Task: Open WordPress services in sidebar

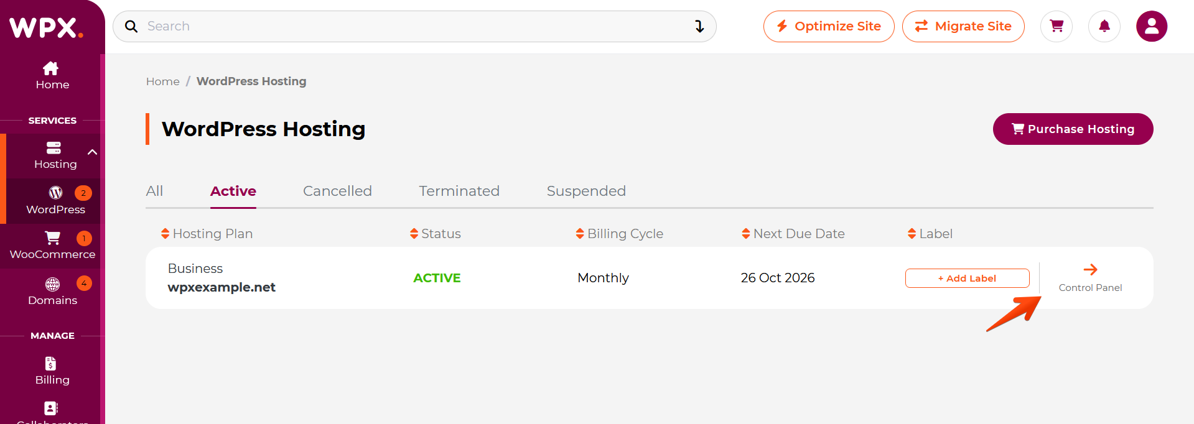Action: [x=55, y=201]
